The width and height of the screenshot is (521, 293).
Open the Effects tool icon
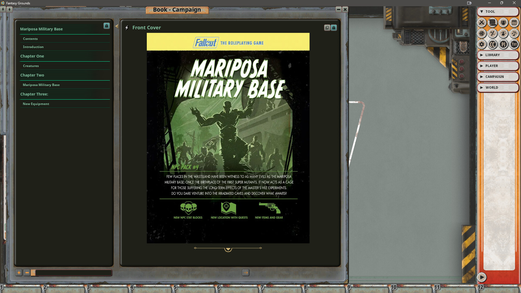[x=503, y=34]
